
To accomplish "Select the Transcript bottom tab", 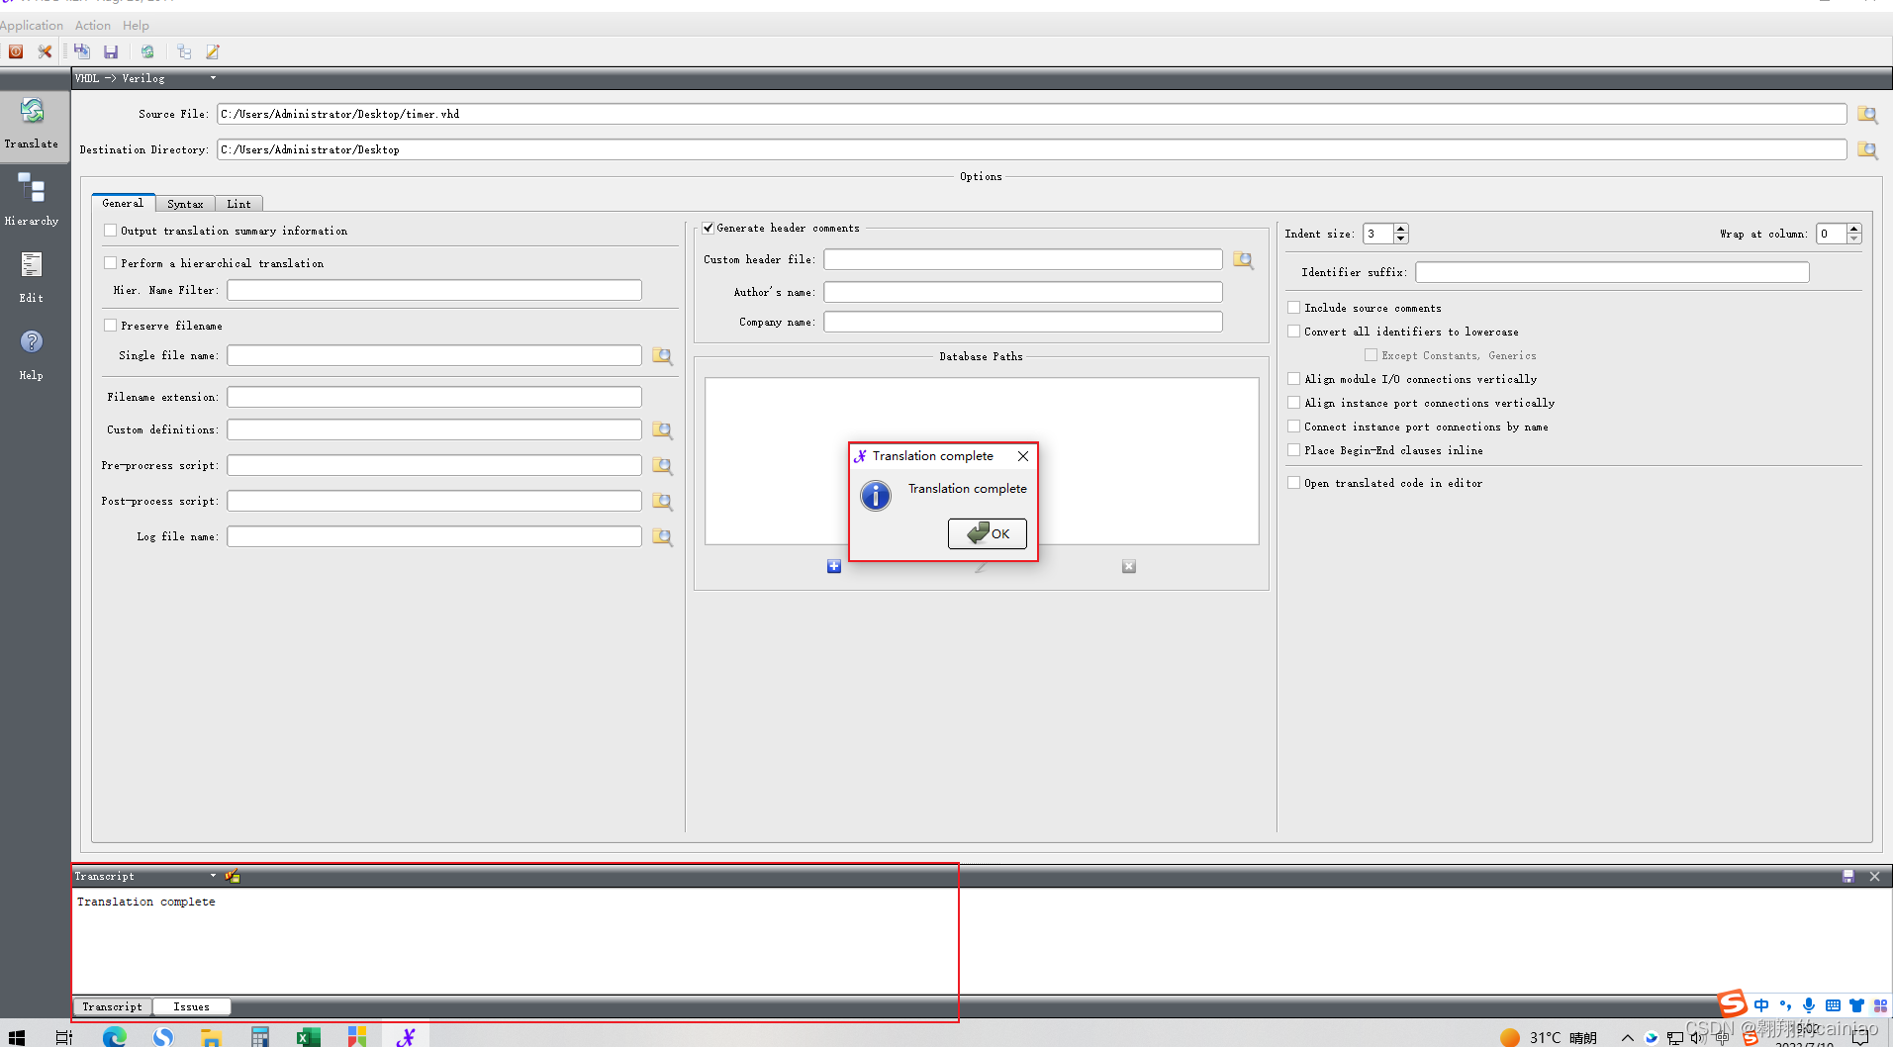I will (x=112, y=1006).
